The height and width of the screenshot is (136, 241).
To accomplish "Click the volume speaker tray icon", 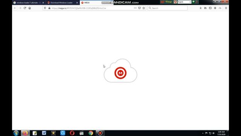I will coord(214,133).
